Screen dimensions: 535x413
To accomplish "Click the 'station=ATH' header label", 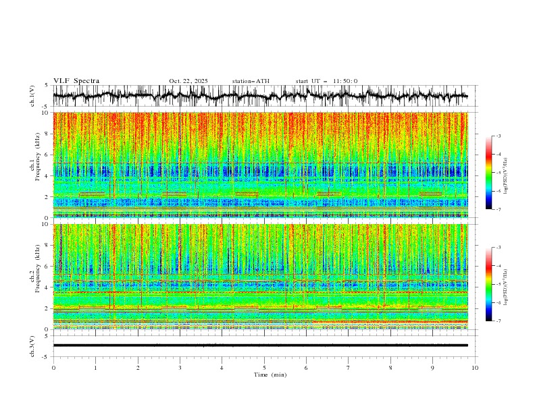I will pyautogui.click(x=251, y=81).
